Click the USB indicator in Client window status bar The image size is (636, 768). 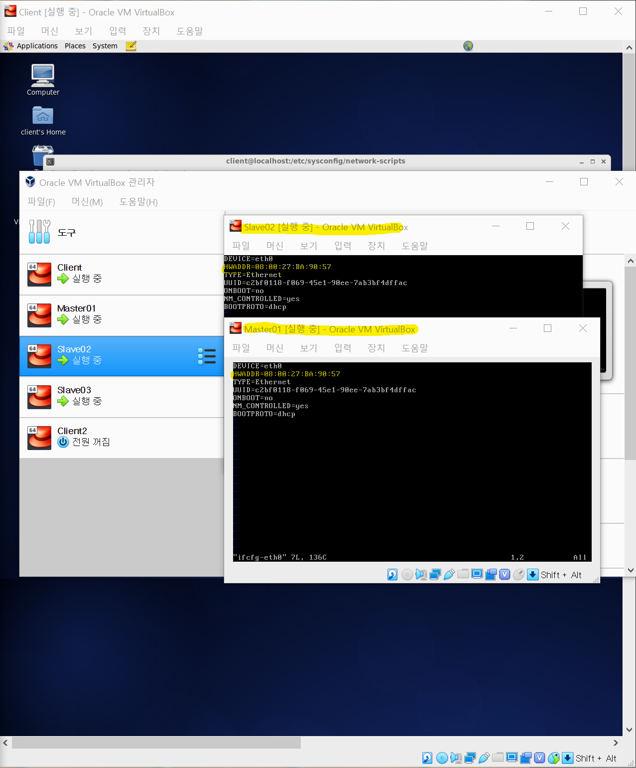tap(484, 758)
